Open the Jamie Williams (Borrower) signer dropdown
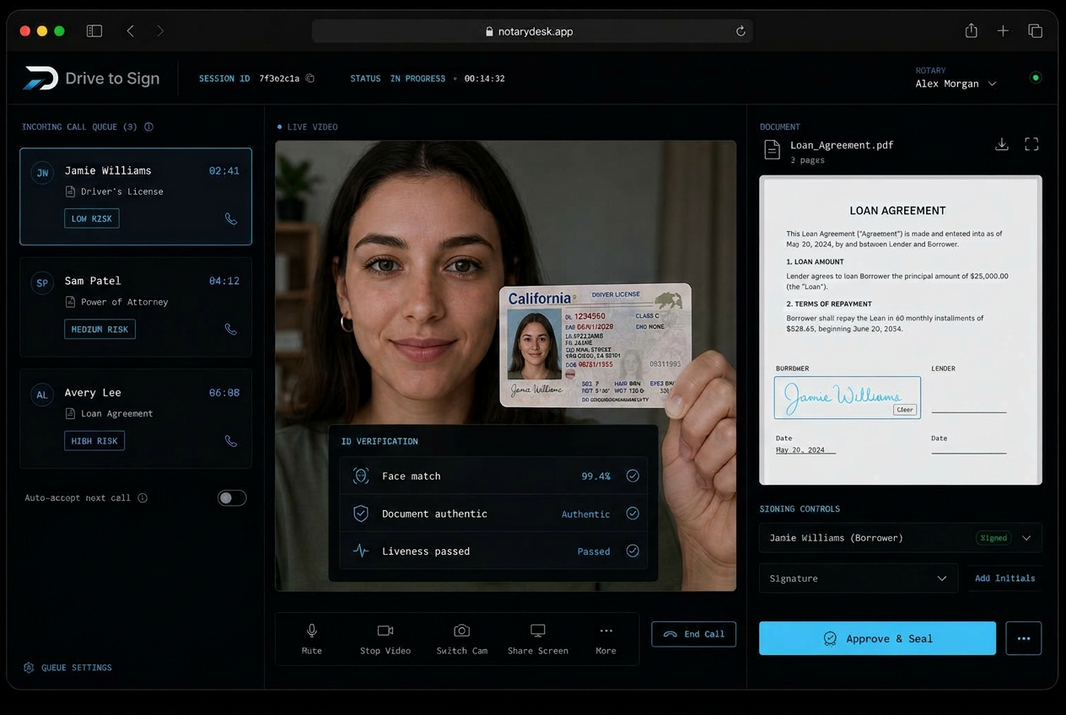Viewport: 1066px width, 715px height. coord(901,538)
